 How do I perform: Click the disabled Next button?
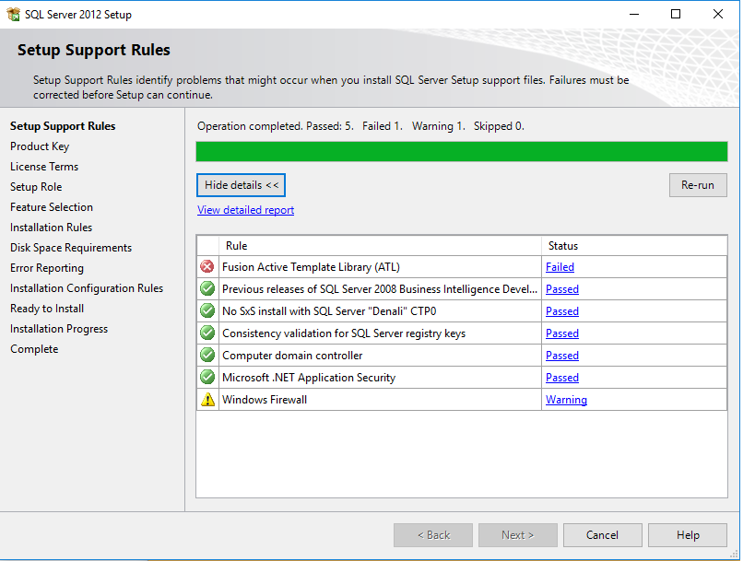tap(517, 535)
